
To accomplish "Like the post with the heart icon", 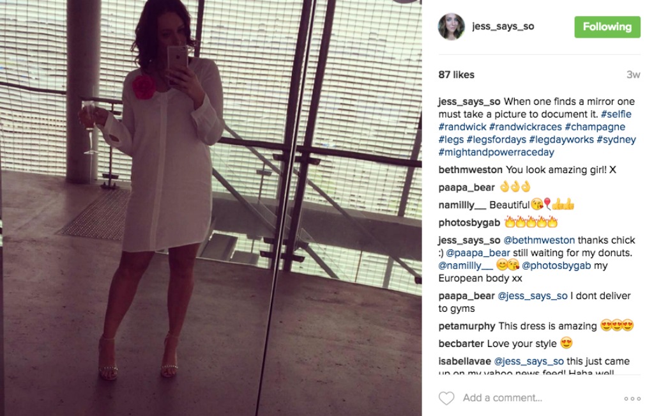I will (x=446, y=398).
